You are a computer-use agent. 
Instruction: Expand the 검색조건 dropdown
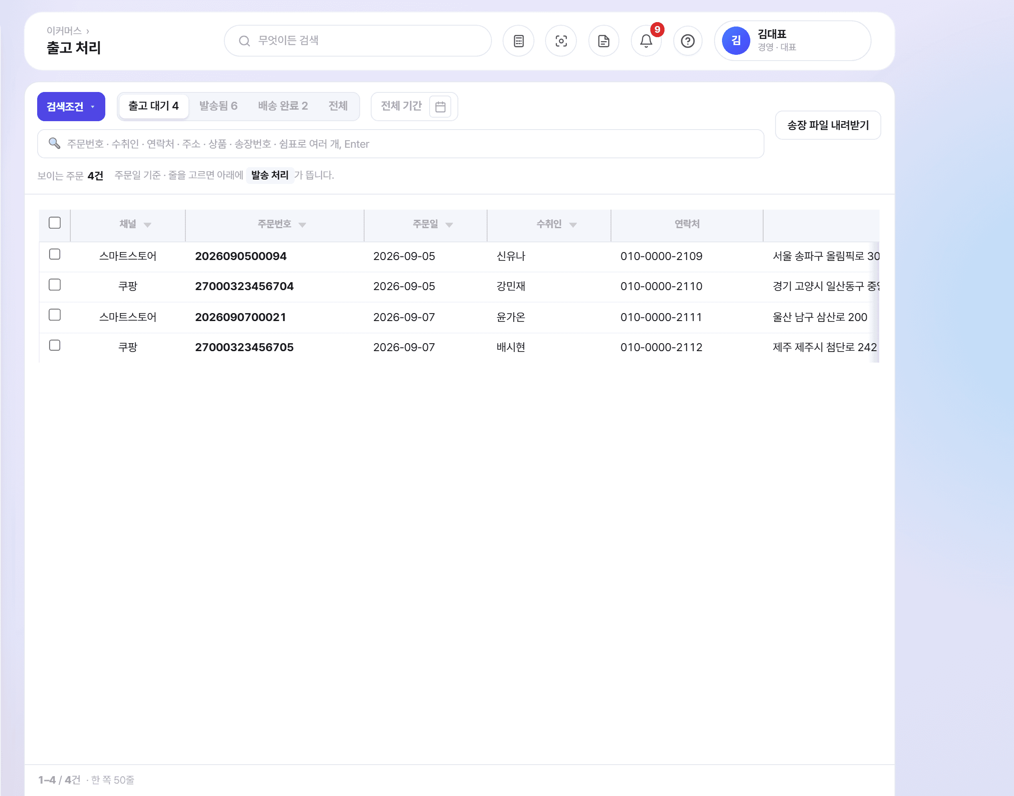[x=71, y=107]
